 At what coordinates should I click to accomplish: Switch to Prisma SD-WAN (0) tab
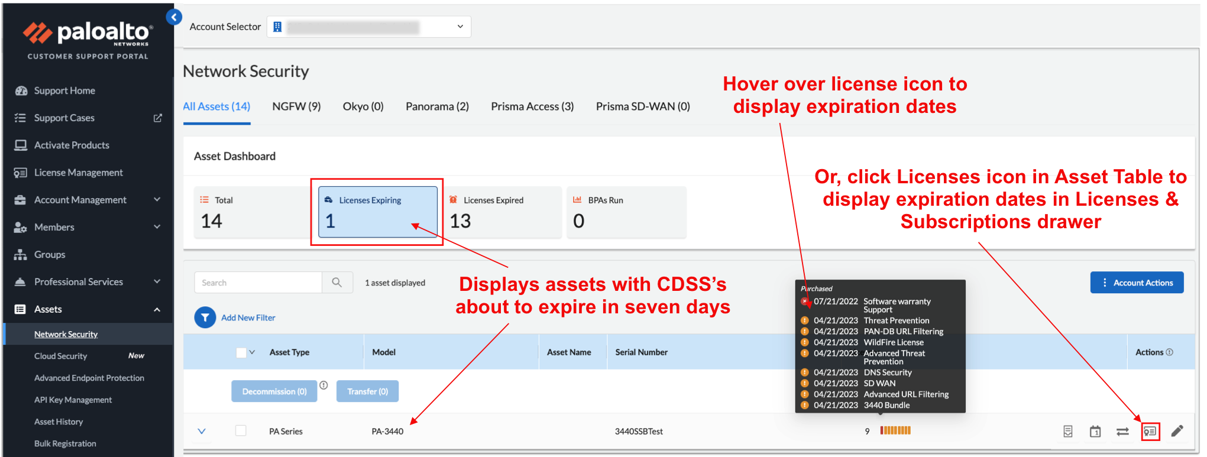(643, 106)
